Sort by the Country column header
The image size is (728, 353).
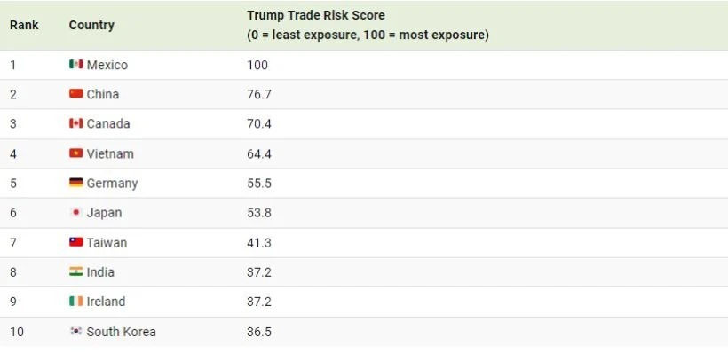[x=91, y=25]
